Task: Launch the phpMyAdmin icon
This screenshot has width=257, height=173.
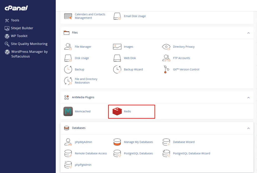Action: [x=68, y=142]
